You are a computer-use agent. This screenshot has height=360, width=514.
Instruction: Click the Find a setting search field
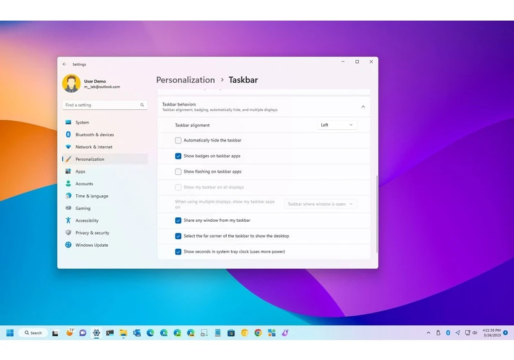(105, 105)
